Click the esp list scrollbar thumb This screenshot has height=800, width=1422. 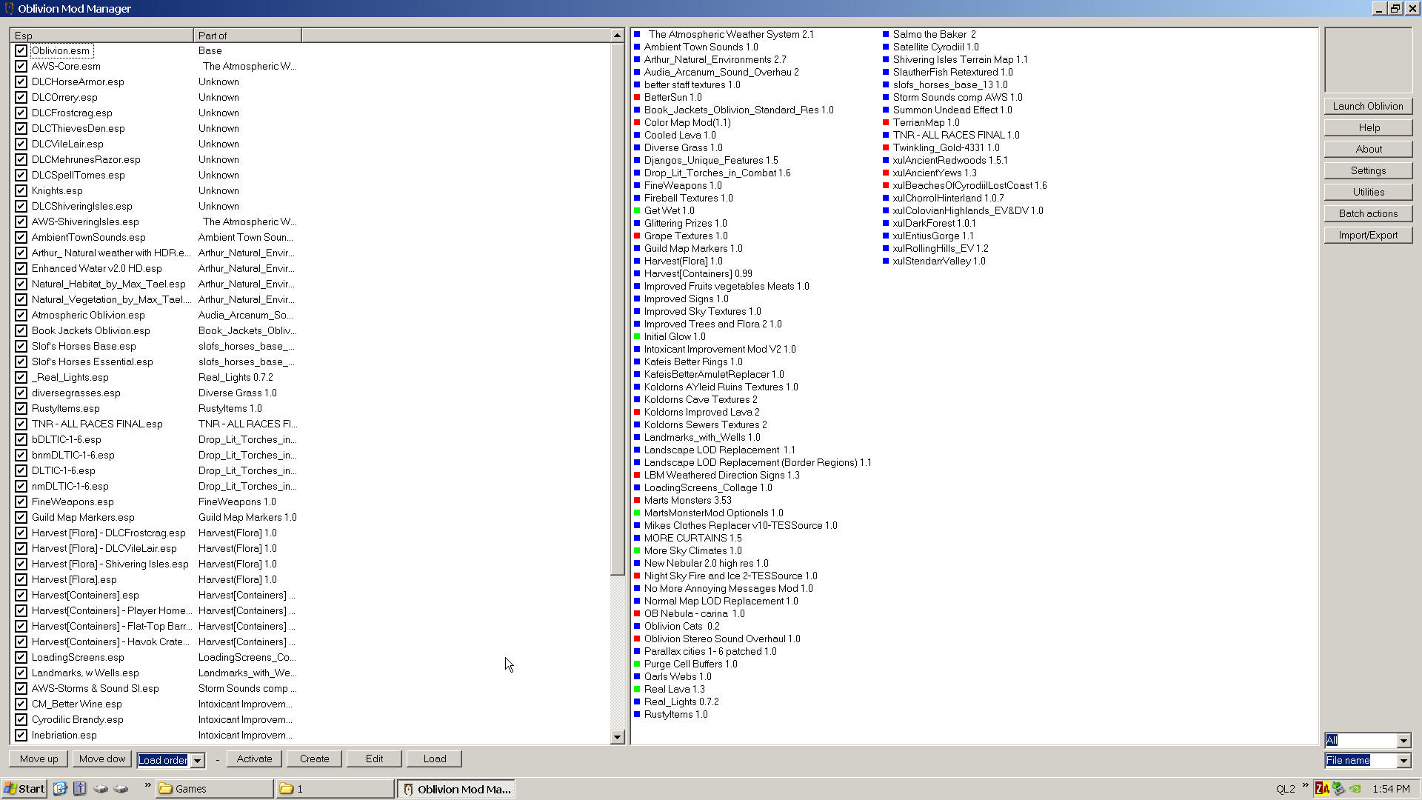[x=617, y=309]
